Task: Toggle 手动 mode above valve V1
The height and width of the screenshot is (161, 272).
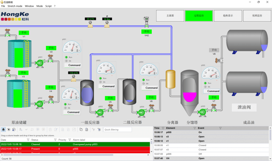Action: (24, 32)
